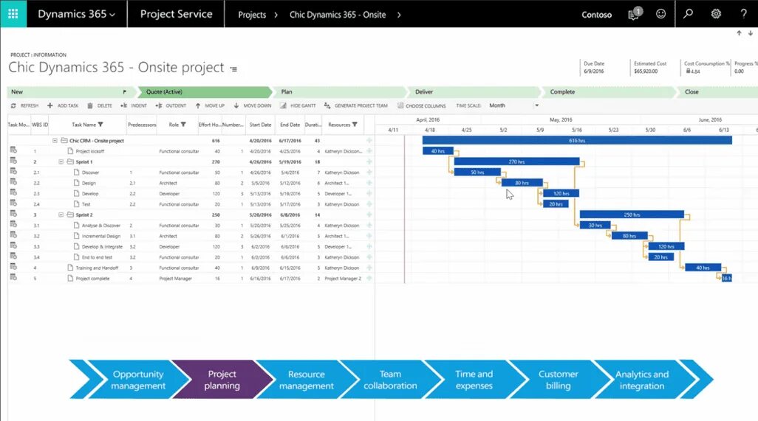Viewport: 758px width, 421px height.
Task: Click Project planning chevron
Action: coord(222,380)
